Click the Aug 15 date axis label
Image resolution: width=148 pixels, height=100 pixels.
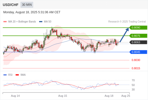coord(62,96)
